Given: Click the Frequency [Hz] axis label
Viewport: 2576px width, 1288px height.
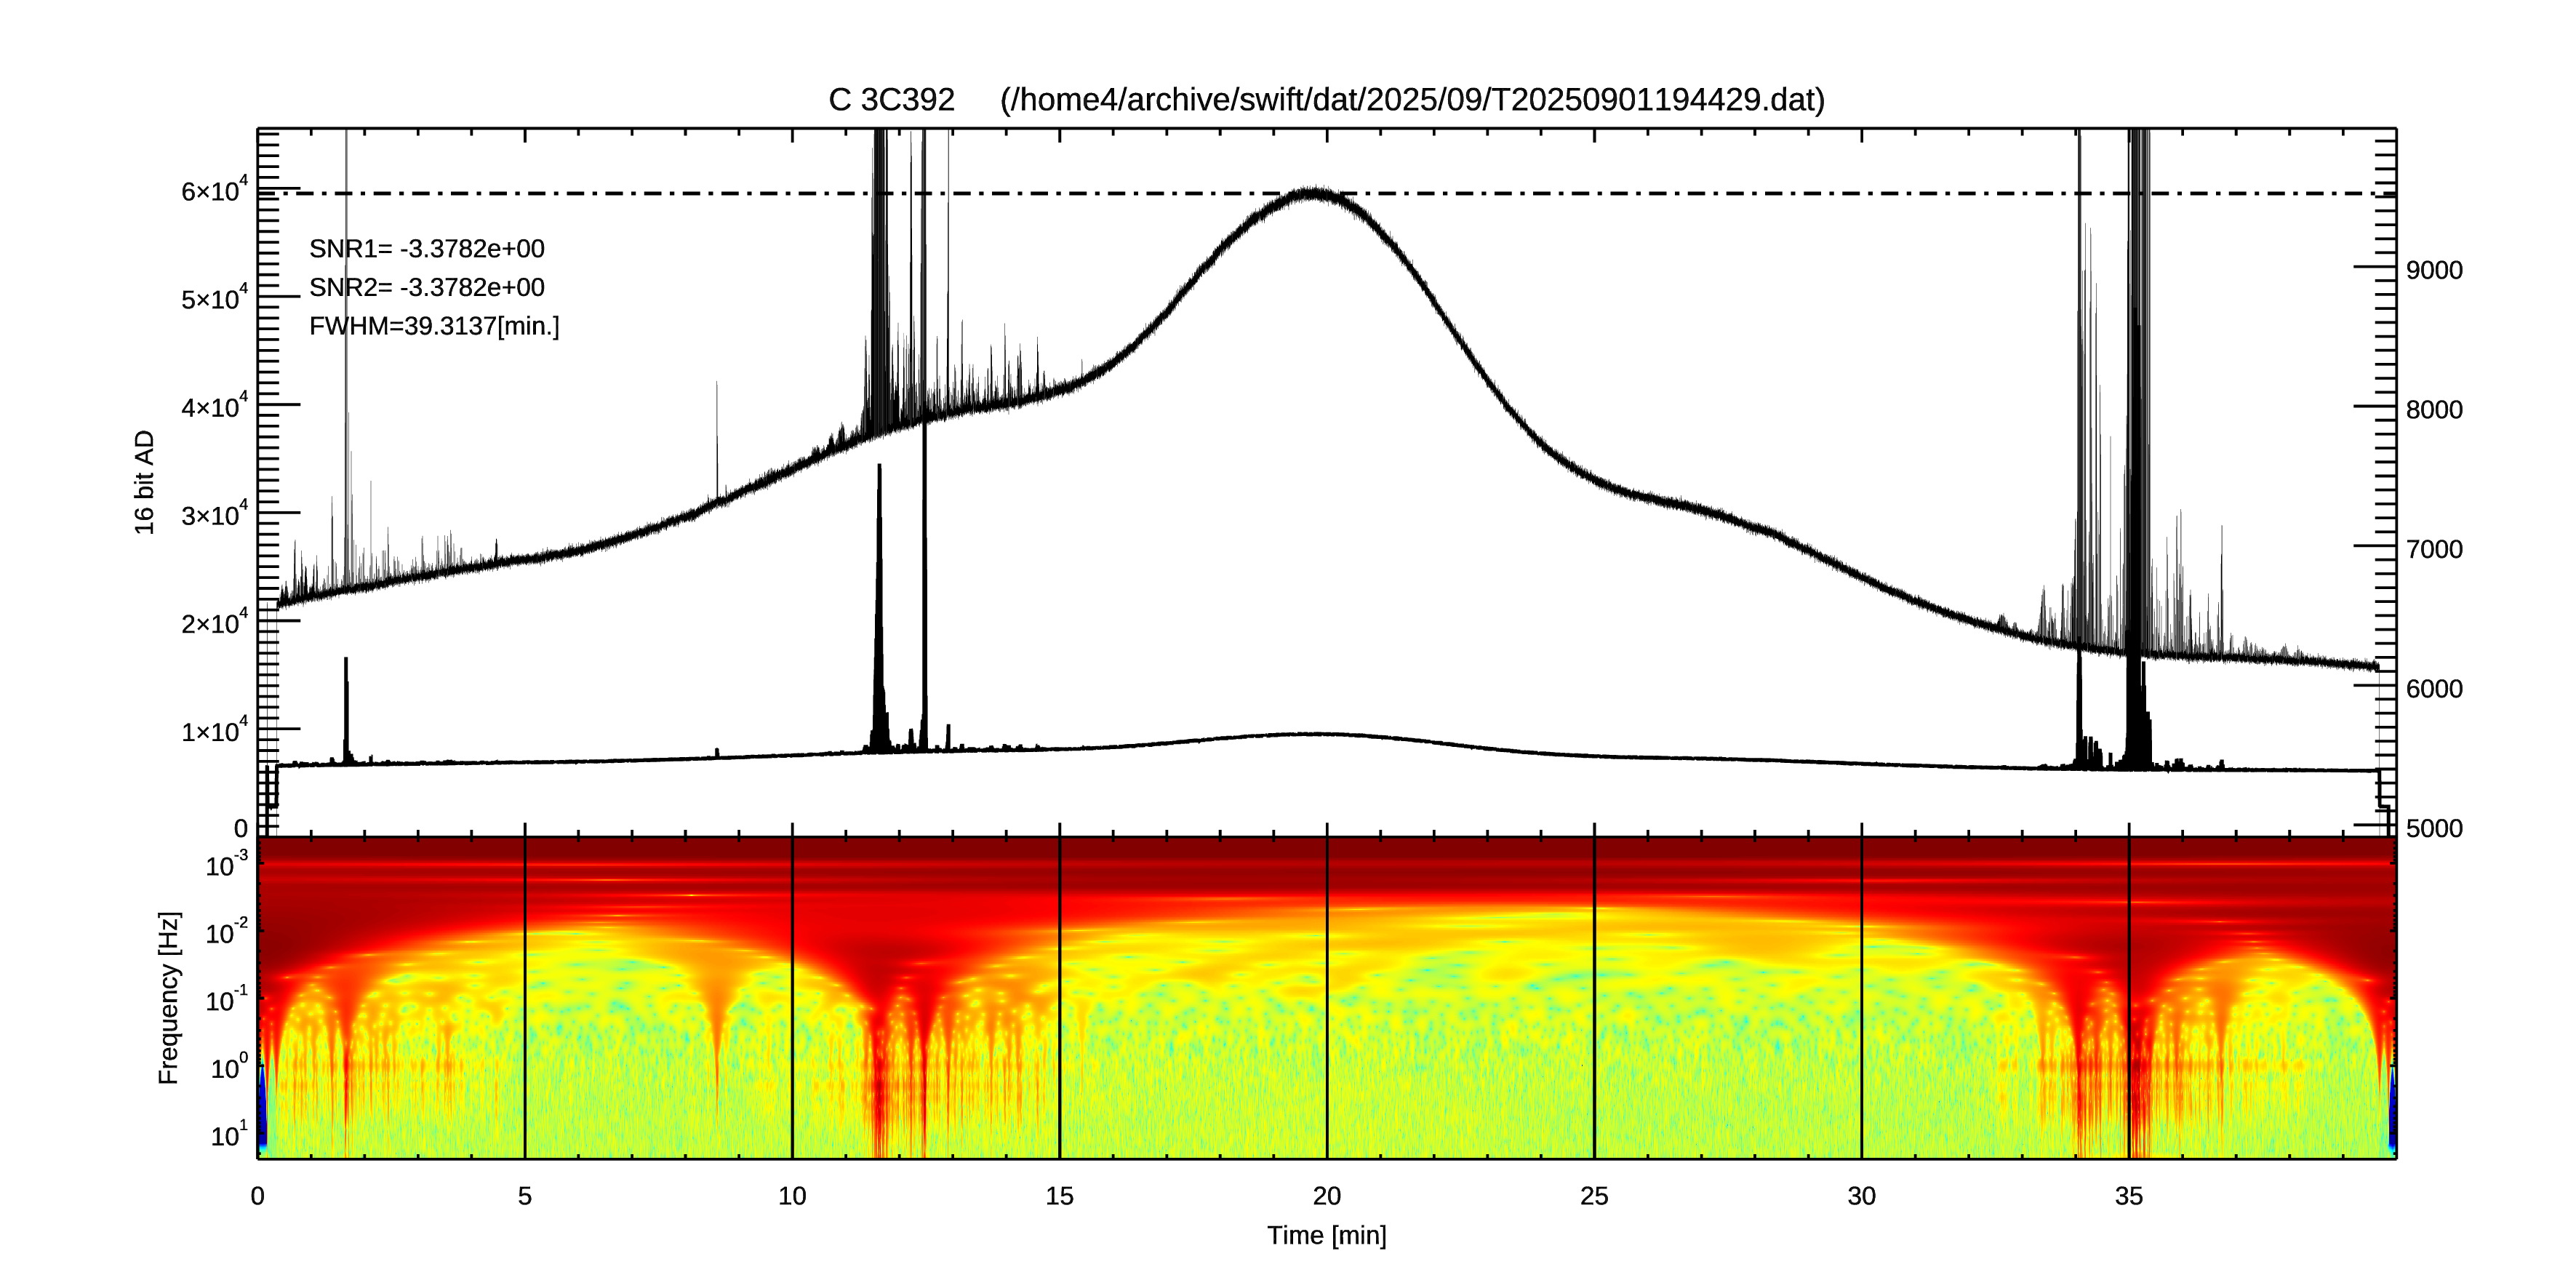Looking at the screenshot, I should click(169, 997).
